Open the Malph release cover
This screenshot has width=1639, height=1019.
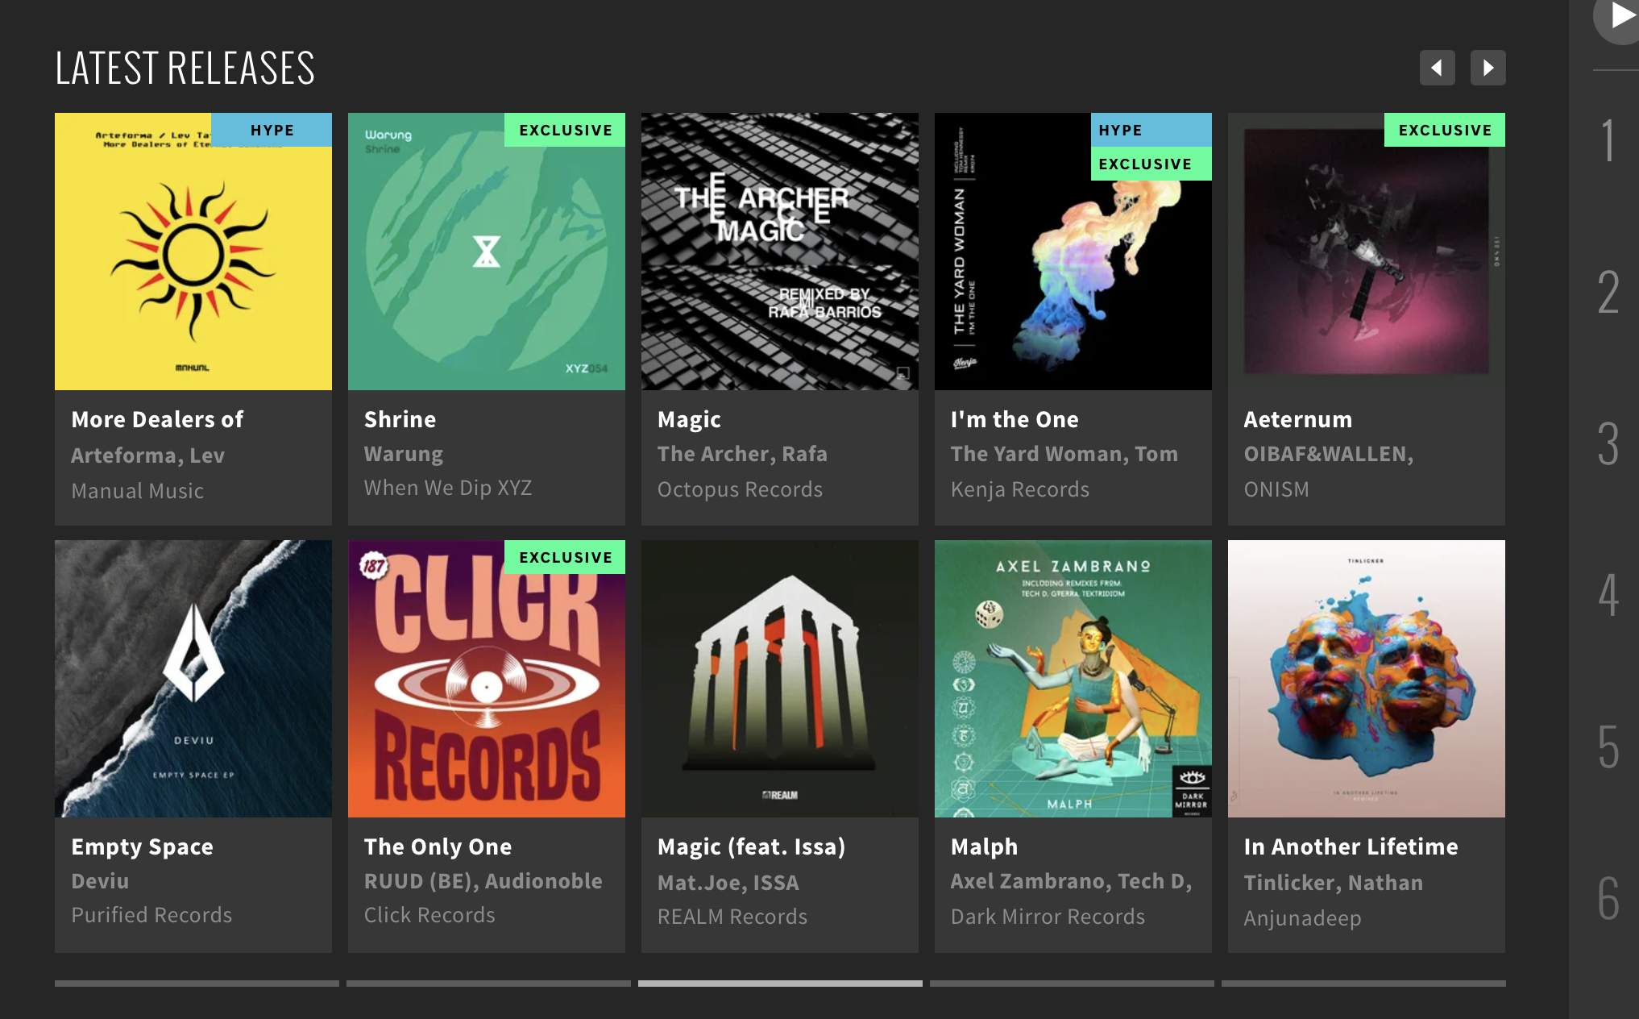pos(1073,679)
